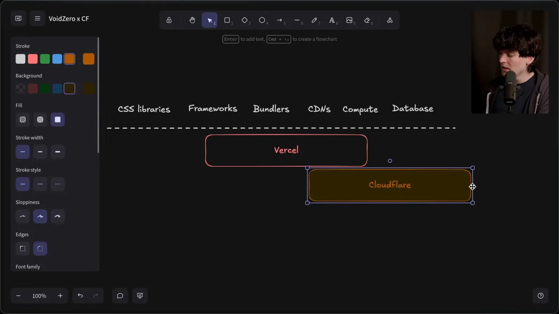Open the hamburger main menu
This screenshot has width=559, height=314.
[37, 18]
